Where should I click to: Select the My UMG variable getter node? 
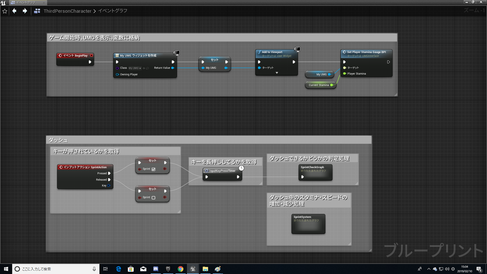(320, 74)
